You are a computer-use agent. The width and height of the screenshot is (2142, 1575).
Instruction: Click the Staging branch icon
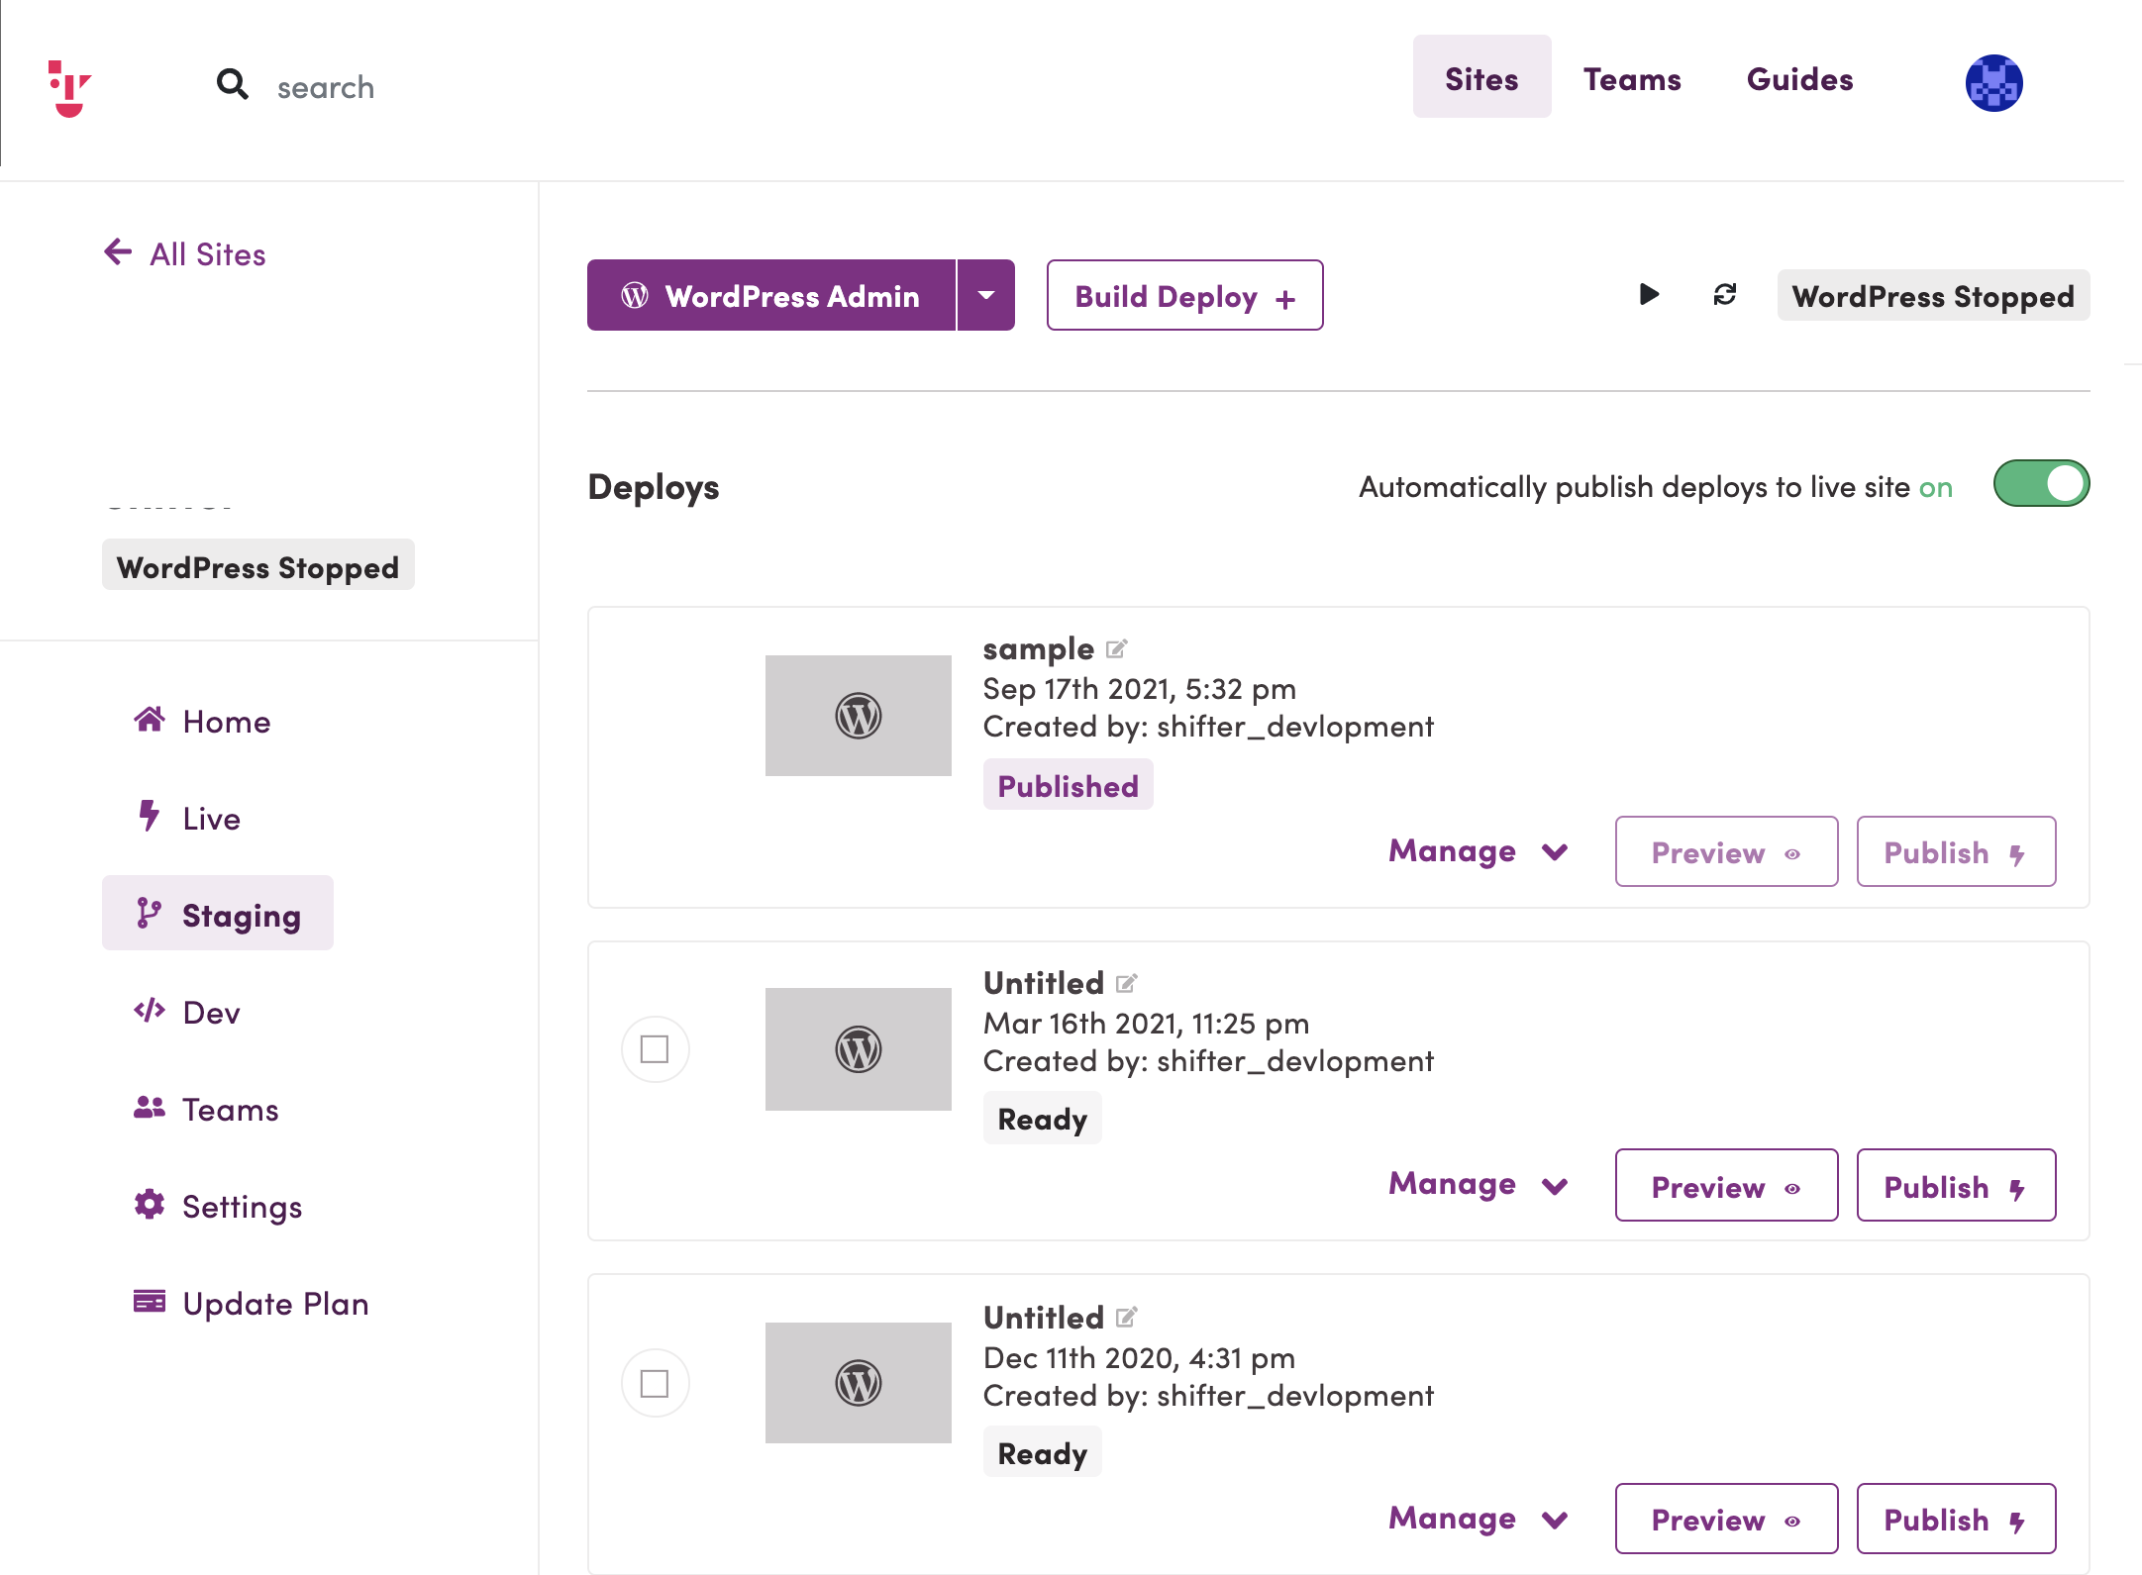[149, 913]
